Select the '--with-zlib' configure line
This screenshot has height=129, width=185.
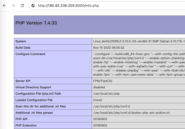[139, 70]
